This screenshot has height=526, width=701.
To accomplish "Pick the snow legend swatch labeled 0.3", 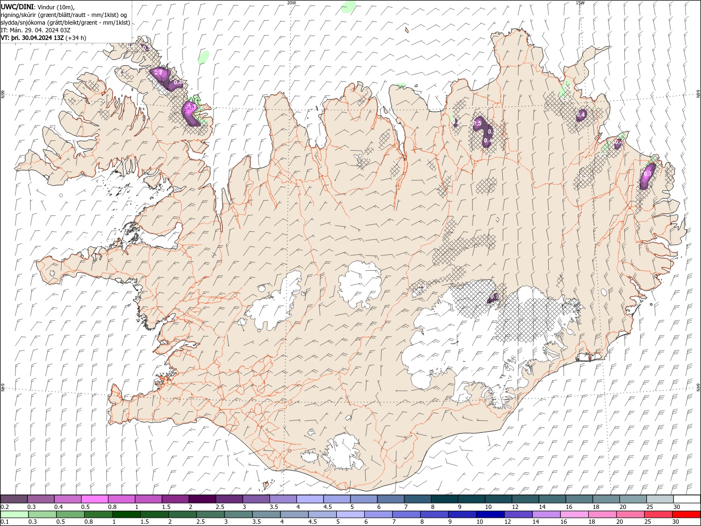I will (x=41, y=499).
